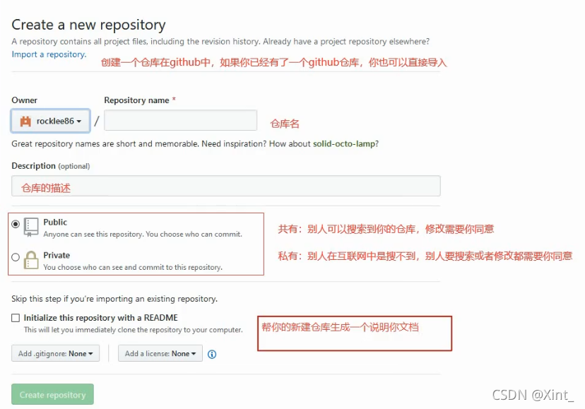Open the Import a repository link
The width and height of the screenshot is (585, 409).
pyautogui.click(x=49, y=54)
